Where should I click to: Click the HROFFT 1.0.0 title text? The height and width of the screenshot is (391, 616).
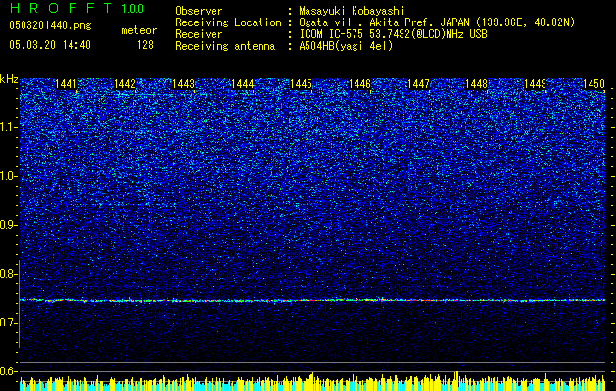click(77, 8)
